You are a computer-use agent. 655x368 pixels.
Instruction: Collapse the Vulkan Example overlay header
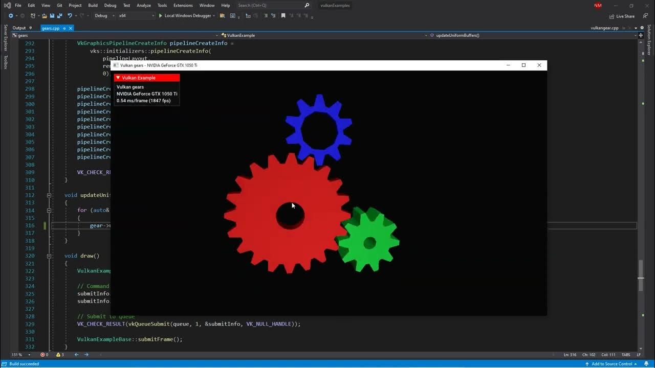click(x=118, y=77)
